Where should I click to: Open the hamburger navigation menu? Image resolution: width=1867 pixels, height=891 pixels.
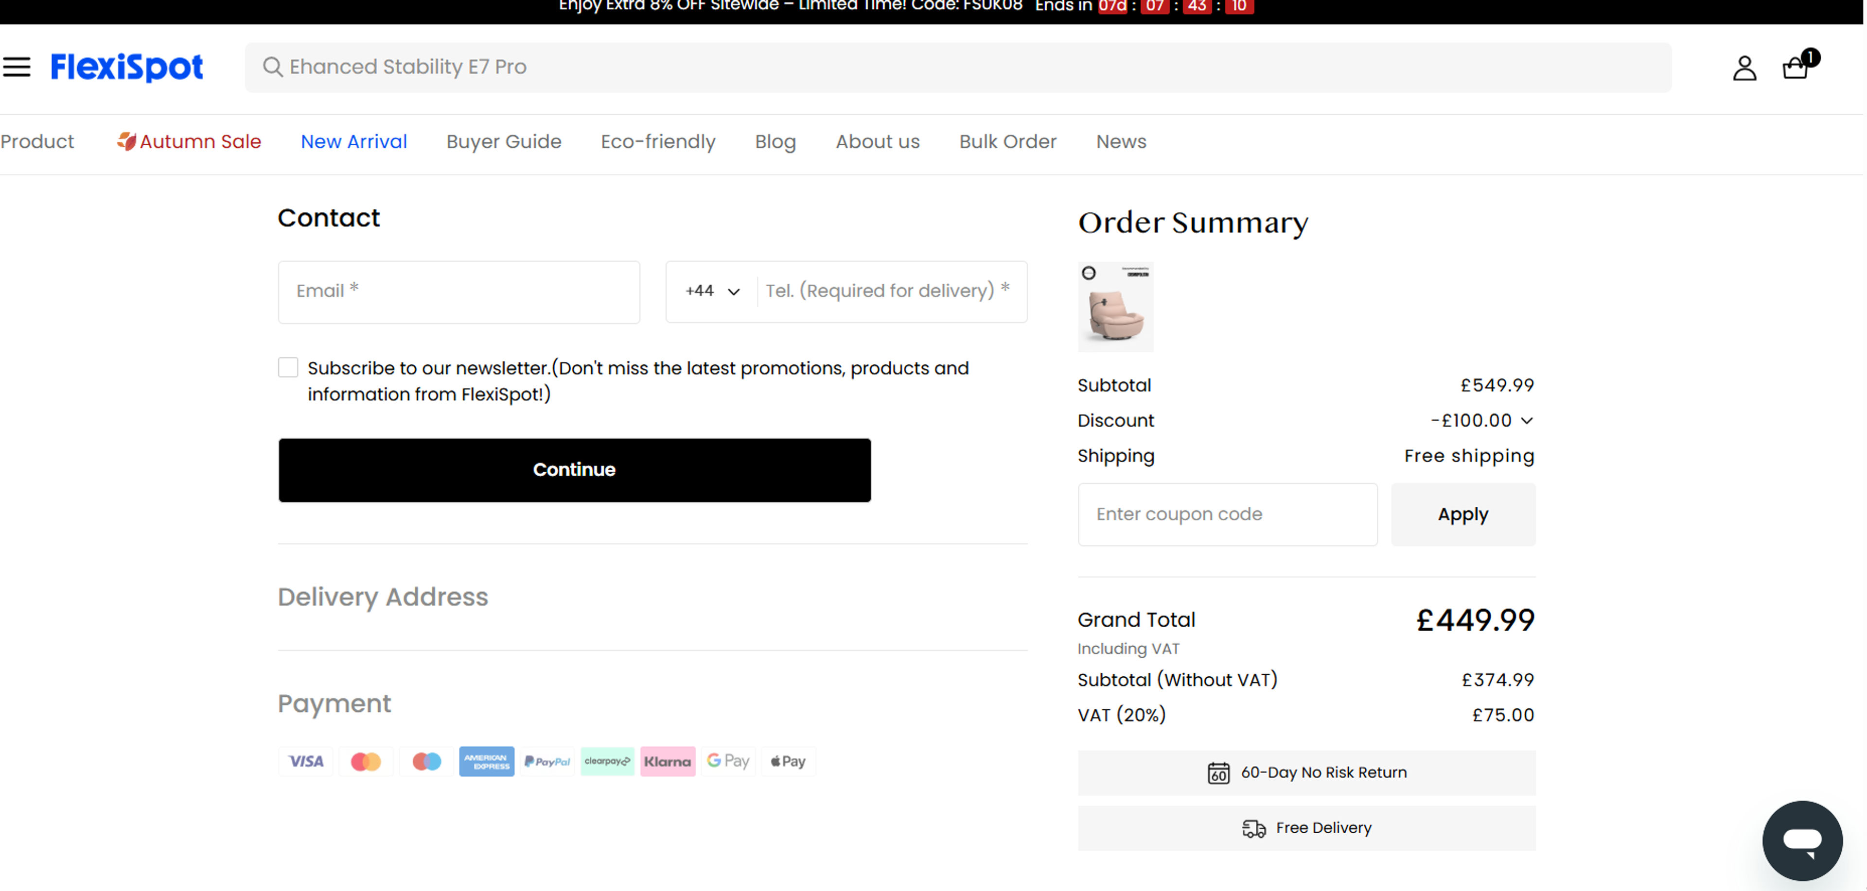pos(17,67)
